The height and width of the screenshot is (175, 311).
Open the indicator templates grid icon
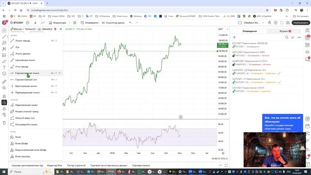[75, 23]
